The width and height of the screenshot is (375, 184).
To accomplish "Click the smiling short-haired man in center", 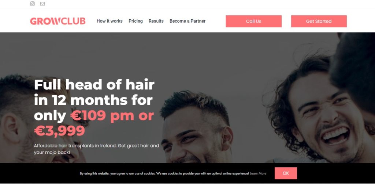I will point(196,129).
